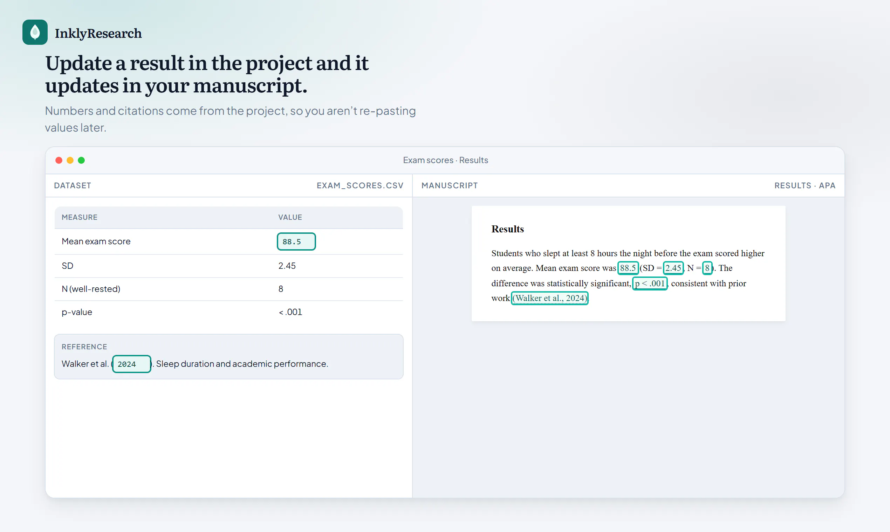Click the InklyResearch brand name
Screen dimensions: 890x532
pos(98,33)
